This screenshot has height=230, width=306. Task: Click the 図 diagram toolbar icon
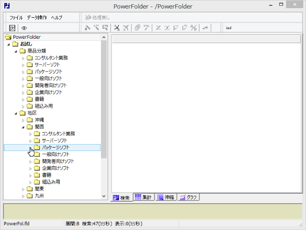tap(12, 28)
